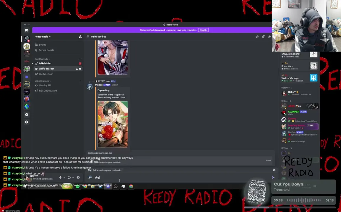Go back with the left arrow
The image size is (341, 212).
(25, 25)
